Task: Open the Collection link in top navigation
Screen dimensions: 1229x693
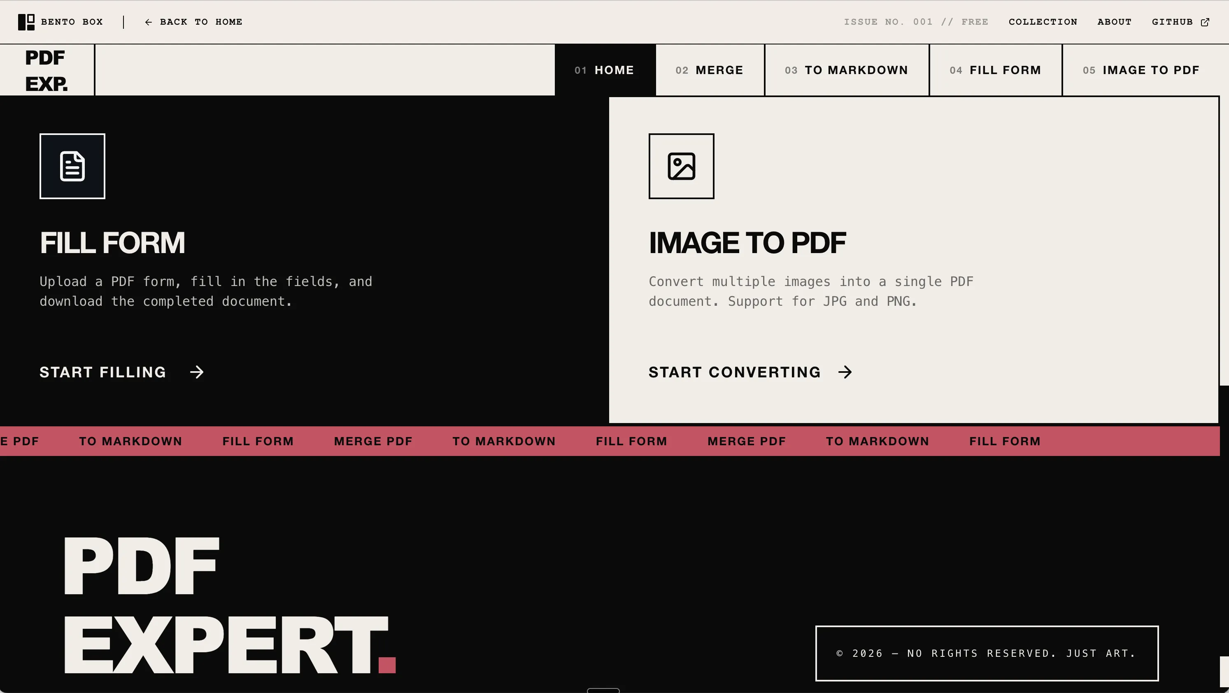Action: pos(1043,22)
